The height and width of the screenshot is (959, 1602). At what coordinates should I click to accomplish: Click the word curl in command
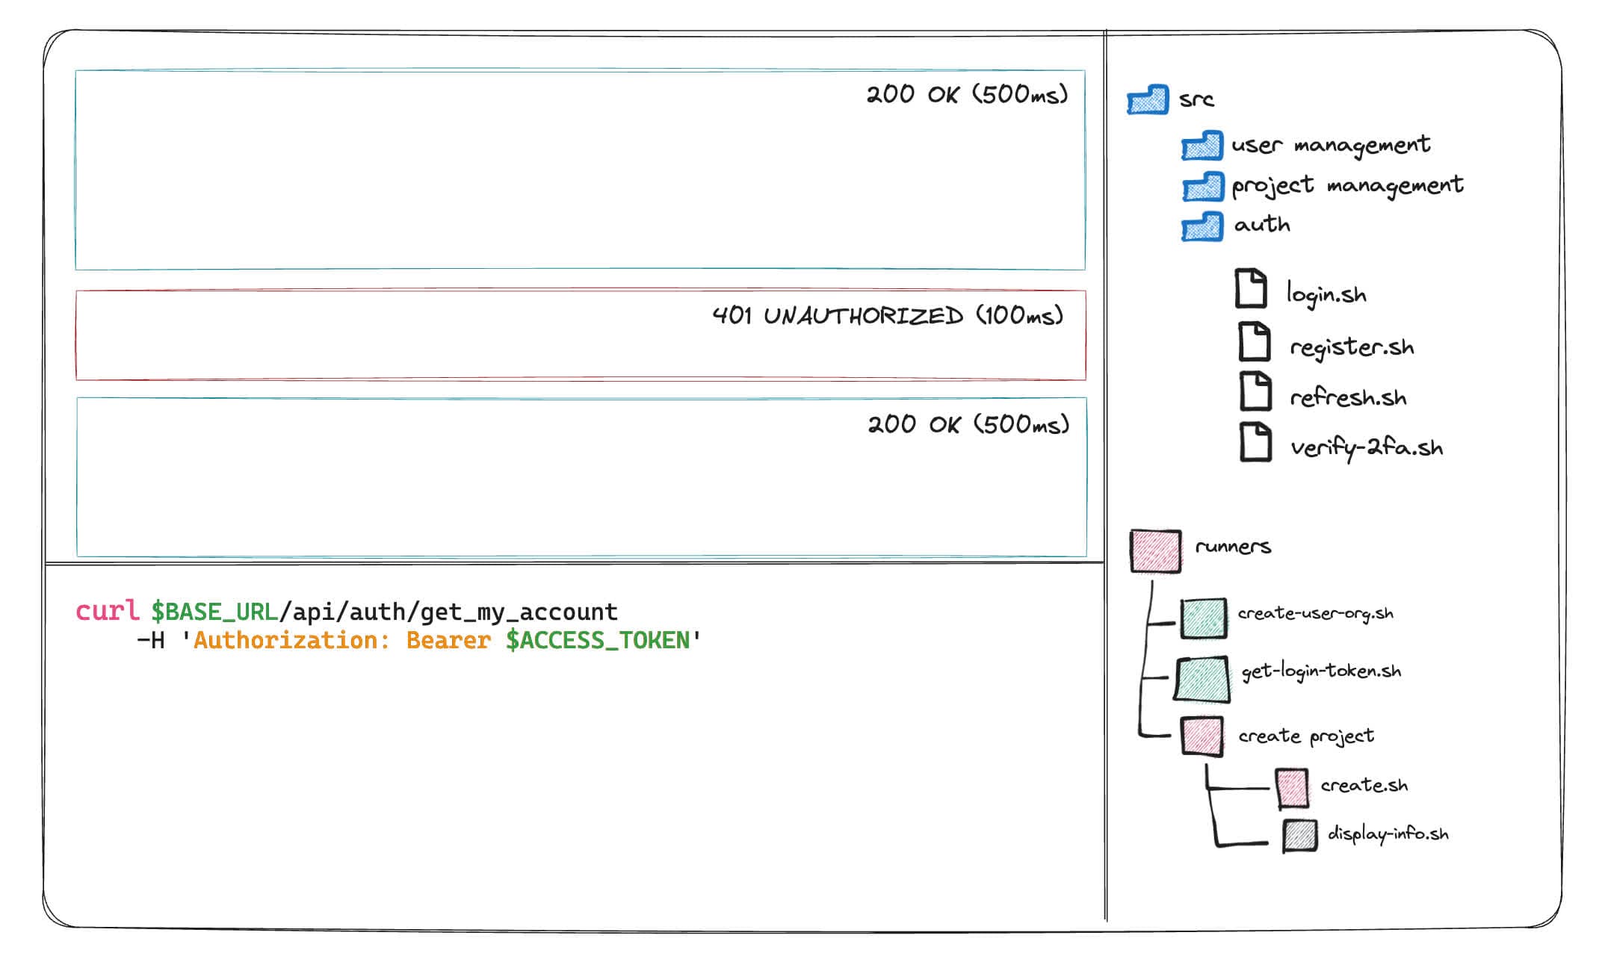point(108,611)
